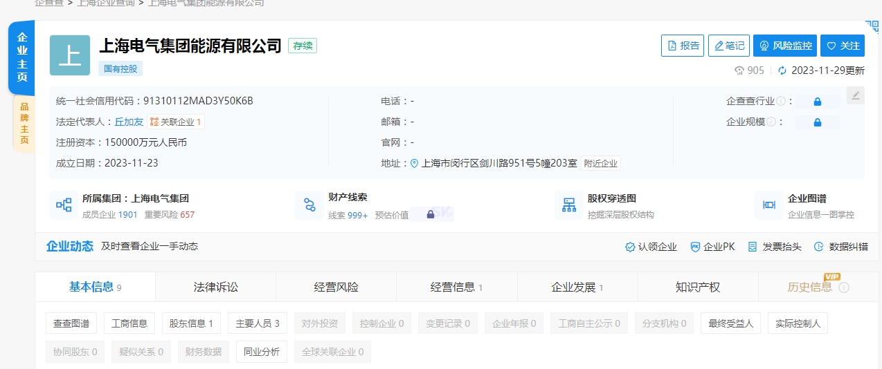The width and height of the screenshot is (882, 369).
Task: Click 附近企业 nearby companies tag
Action: [x=600, y=164]
